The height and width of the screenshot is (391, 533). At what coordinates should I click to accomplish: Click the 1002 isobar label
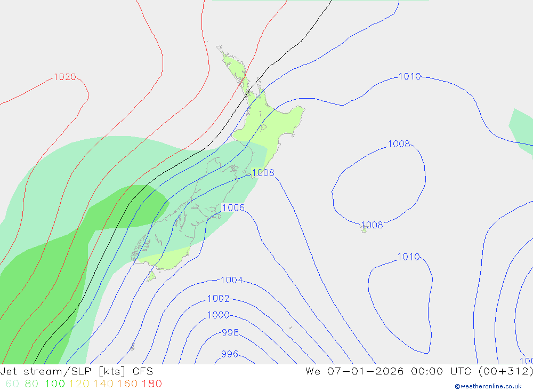(218, 298)
